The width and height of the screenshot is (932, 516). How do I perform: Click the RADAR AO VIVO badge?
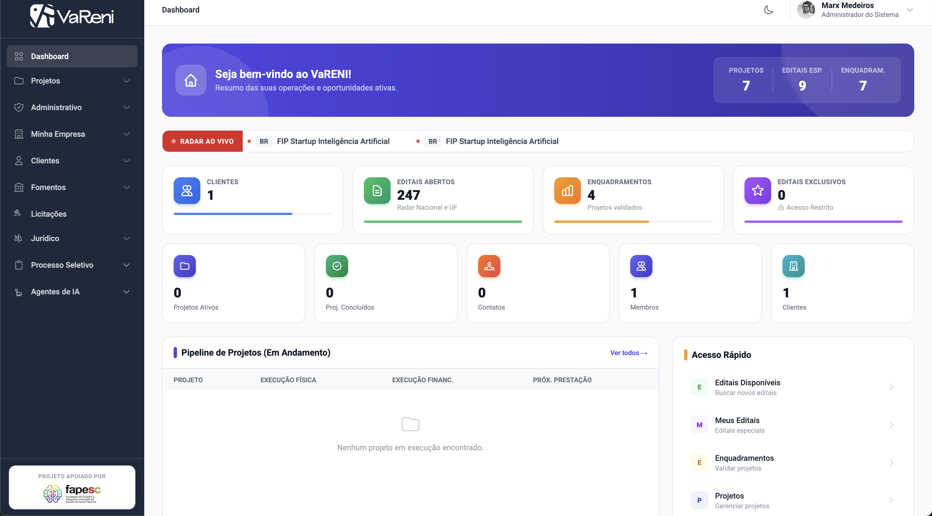click(x=202, y=141)
